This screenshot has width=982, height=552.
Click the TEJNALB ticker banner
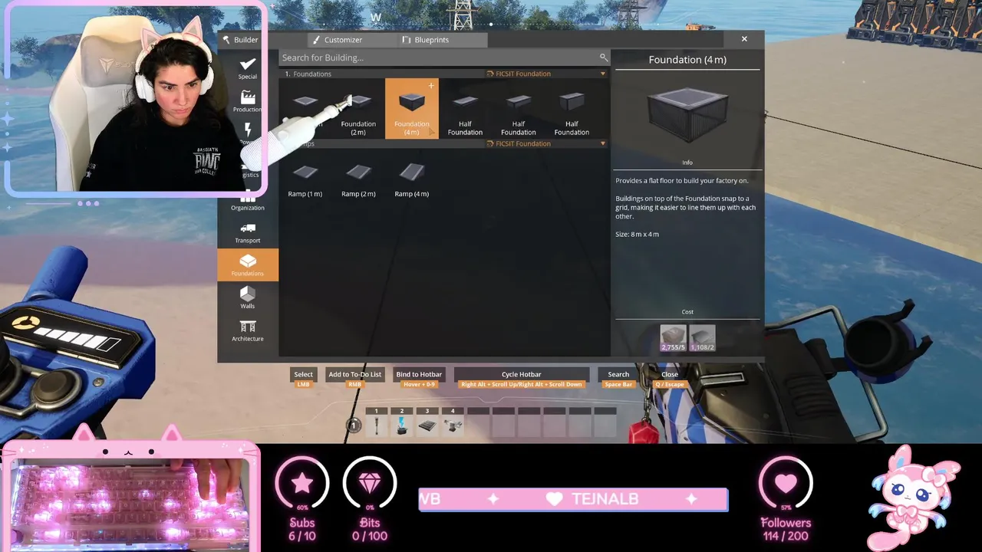(573, 499)
